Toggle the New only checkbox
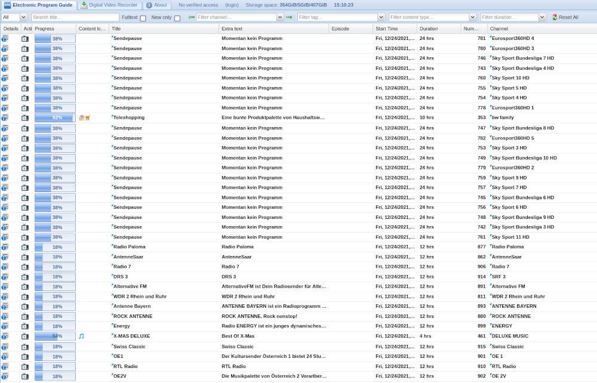 pyautogui.click(x=177, y=18)
